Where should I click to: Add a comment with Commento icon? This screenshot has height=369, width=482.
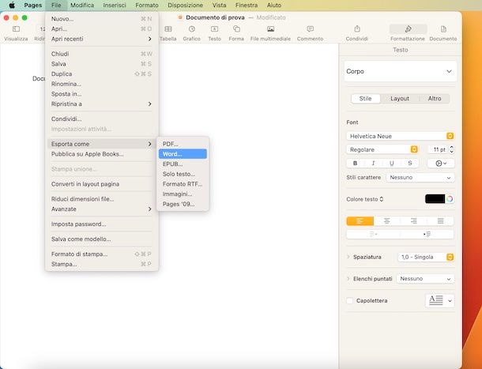[x=311, y=29]
